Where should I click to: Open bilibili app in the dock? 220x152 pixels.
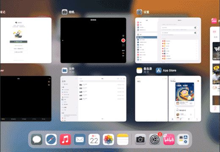pos(169,140)
